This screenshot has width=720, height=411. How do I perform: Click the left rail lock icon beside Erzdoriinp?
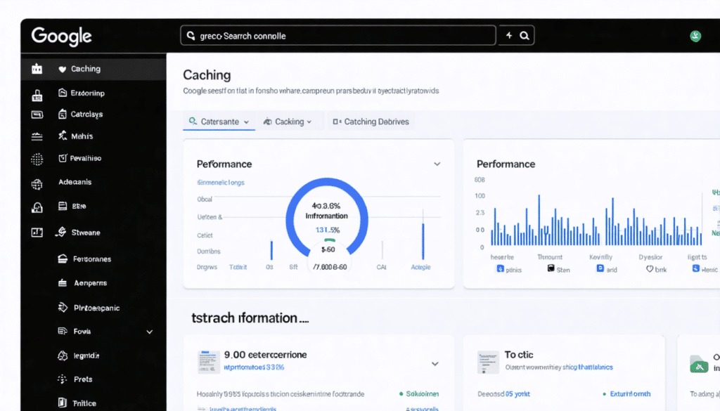(x=37, y=95)
